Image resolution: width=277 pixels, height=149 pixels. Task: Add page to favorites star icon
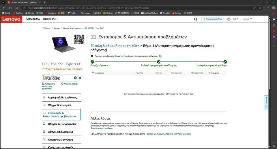coord(260,8)
